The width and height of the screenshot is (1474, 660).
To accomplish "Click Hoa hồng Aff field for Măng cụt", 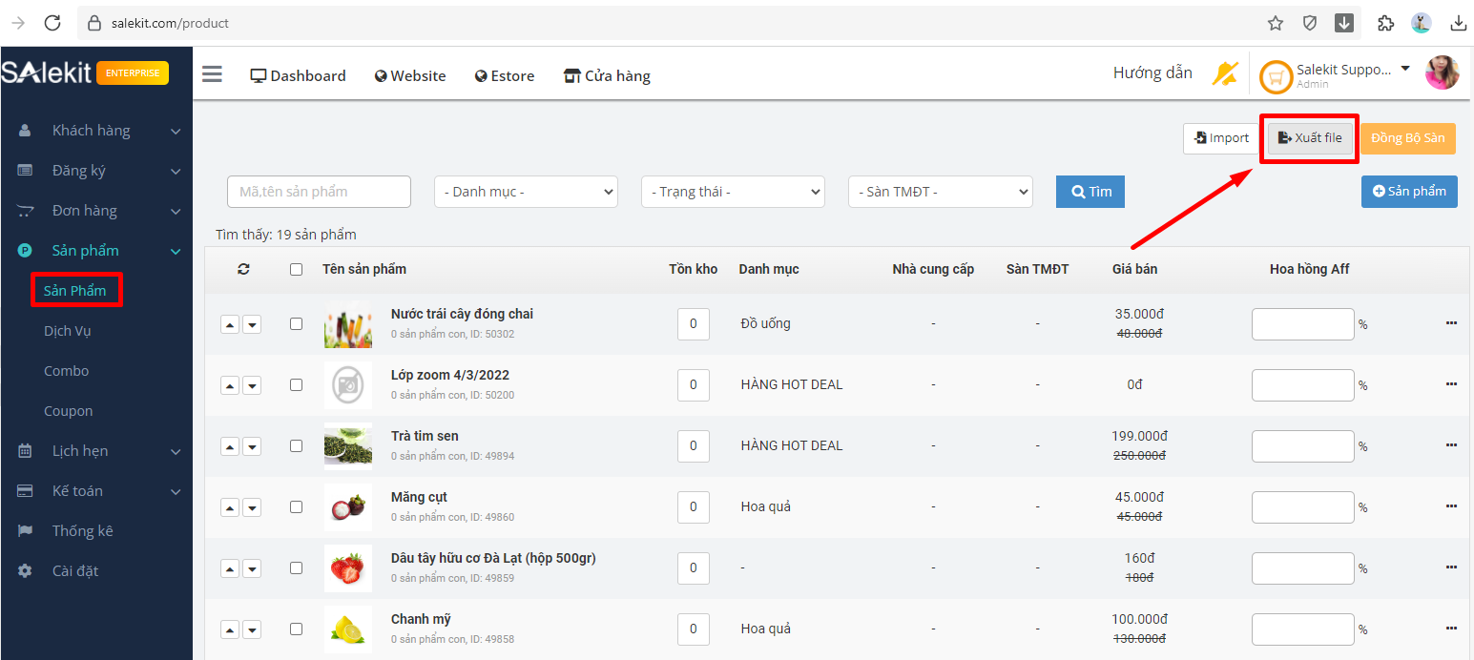I will coord(1303,507).
